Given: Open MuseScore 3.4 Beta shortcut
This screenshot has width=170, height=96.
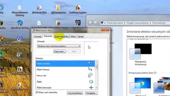Looking at the screenshot, I should pyautogui.click(x=20, y=25).
